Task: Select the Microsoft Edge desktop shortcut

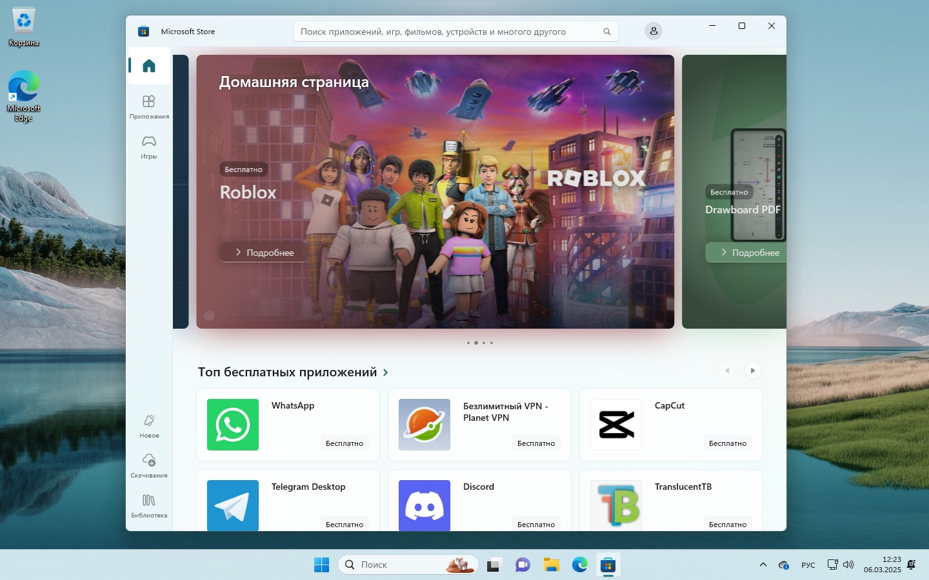Action: (24, 96)
